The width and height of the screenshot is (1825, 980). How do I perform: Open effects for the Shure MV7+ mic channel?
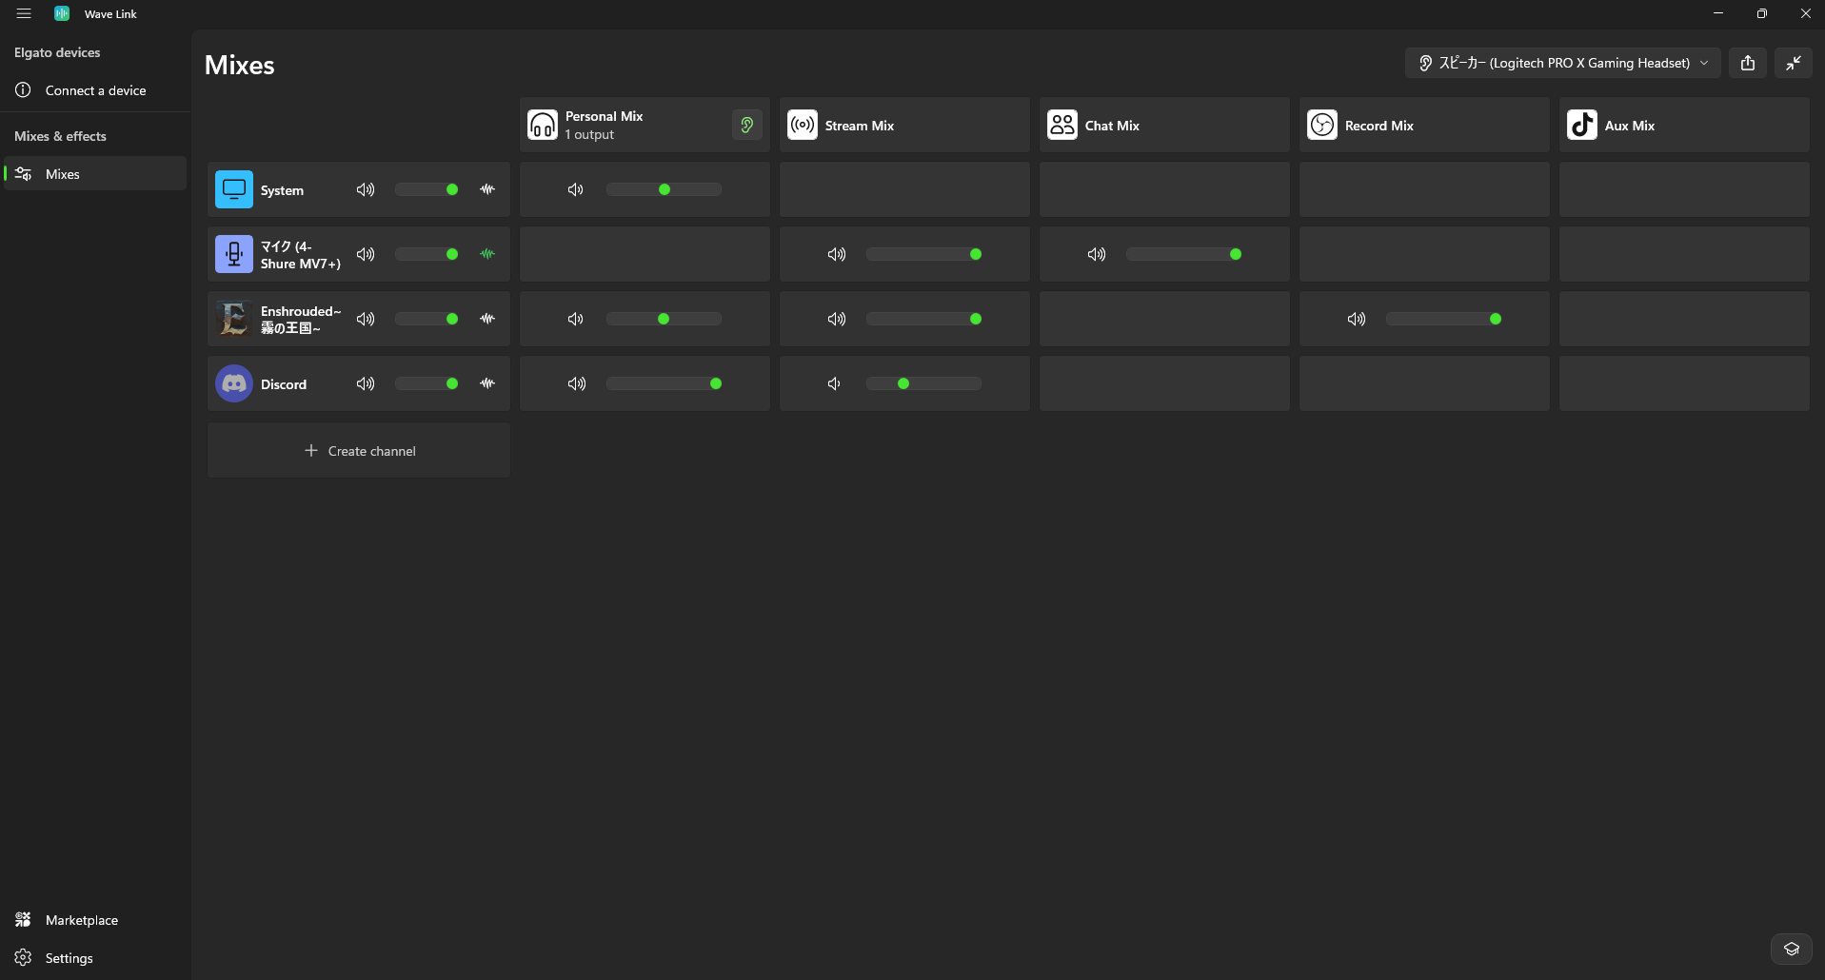[487, 254]
